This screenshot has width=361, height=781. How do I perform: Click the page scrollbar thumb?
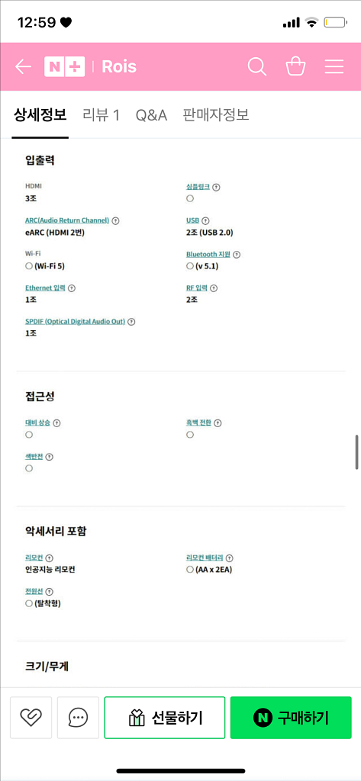point(356,452)
